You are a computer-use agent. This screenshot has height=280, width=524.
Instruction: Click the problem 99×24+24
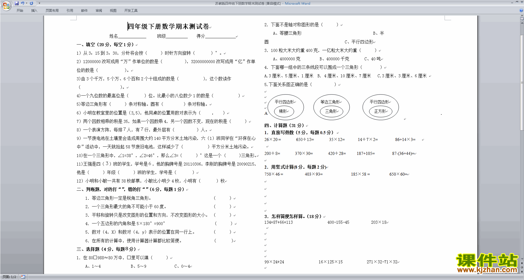[x=274, y=262]
